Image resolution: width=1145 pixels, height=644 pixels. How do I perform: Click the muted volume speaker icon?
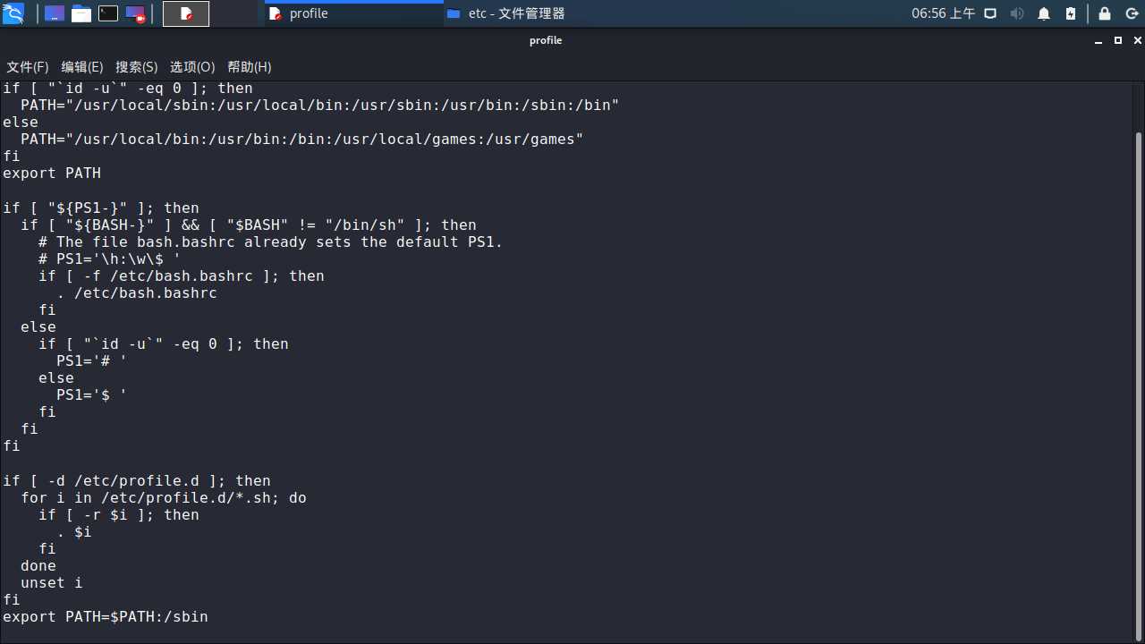coord(1017,13)
